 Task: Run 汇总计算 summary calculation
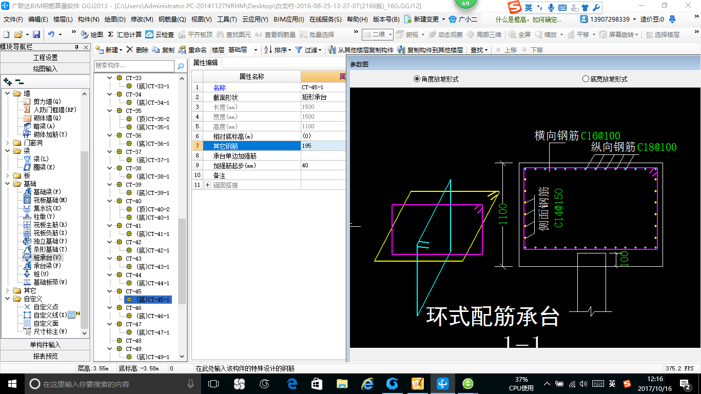tap(125, 34)
